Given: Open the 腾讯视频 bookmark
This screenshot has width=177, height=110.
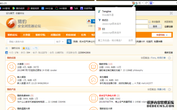Looking at the screenshot, I should coord(19,9).
